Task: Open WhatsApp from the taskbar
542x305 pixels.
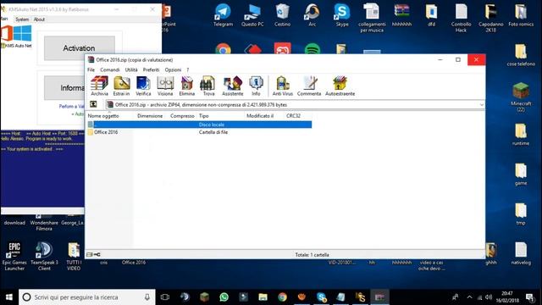Action: 224,297
